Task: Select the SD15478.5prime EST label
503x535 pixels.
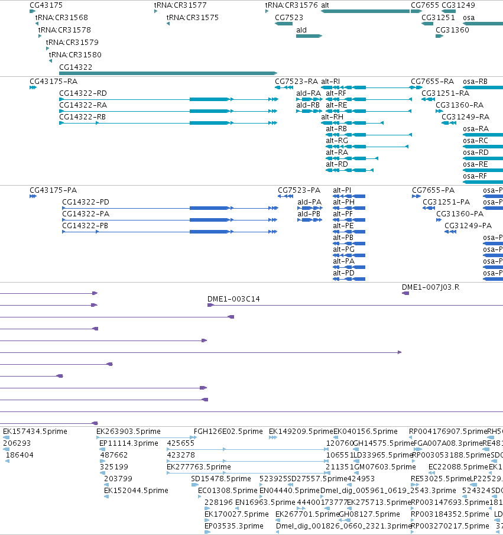Action: (x=221, y=479)
